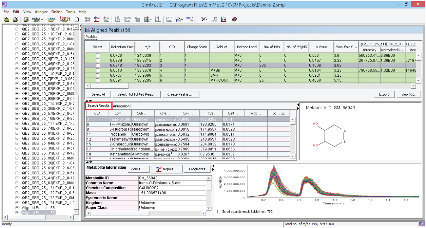Click the MS/MS toolbar icon
The height and width of the screenshot is (228, 426).
127,19
